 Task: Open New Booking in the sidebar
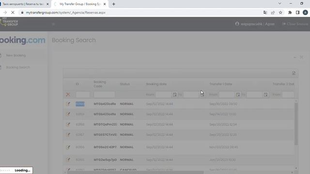[x=16, y=56]
